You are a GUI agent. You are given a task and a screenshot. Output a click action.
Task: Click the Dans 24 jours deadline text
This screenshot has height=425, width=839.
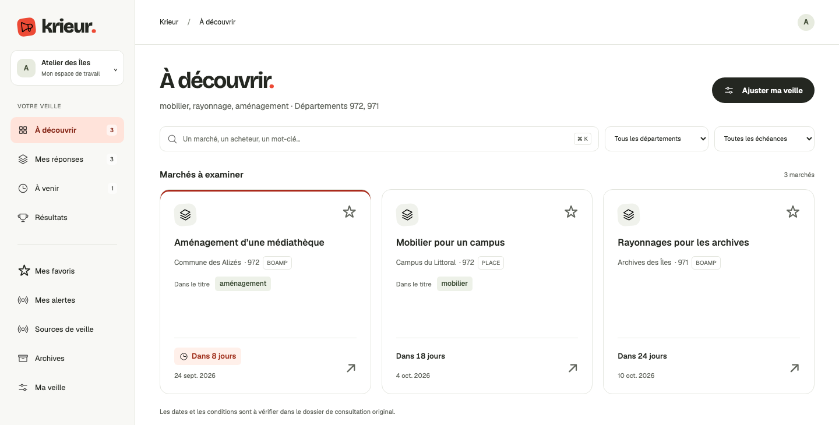pos(642,356)
